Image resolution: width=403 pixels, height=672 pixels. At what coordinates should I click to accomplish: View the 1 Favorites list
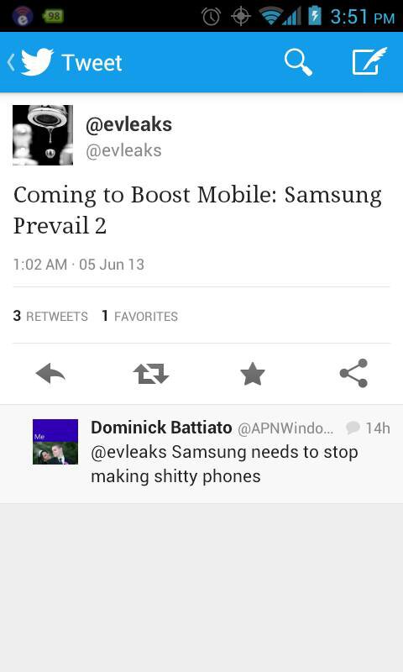[x=139, y=317]
